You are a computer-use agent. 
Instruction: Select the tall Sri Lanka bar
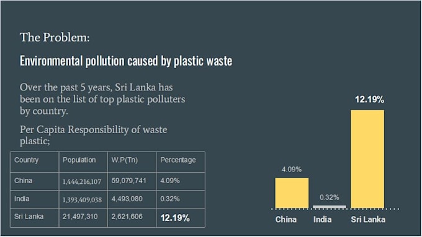tap(367, 159)
